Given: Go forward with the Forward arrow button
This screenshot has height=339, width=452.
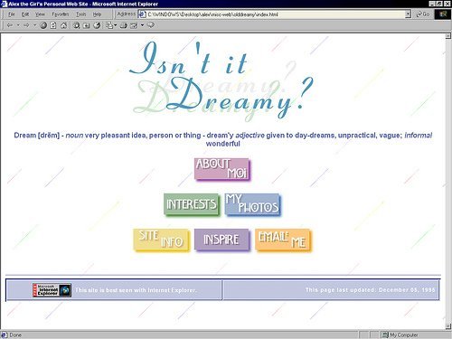Looking at the screenshot, I should 26,25.
